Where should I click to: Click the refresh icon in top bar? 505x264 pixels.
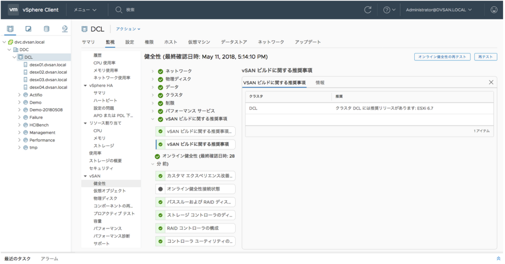tap(367, 10)
